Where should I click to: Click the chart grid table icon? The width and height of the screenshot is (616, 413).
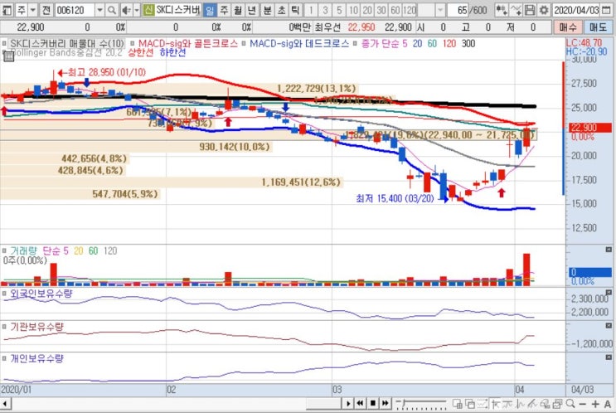pyautogui.click(x=8, y=56)
